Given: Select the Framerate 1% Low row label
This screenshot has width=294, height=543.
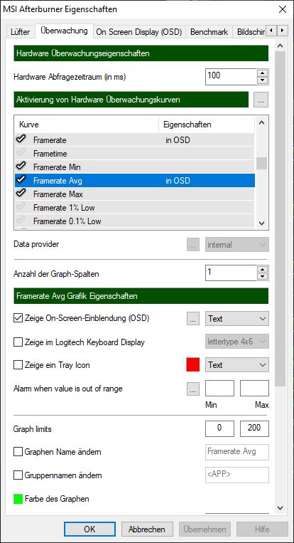Looking at the screenshot, I should [x=64, y=208].
